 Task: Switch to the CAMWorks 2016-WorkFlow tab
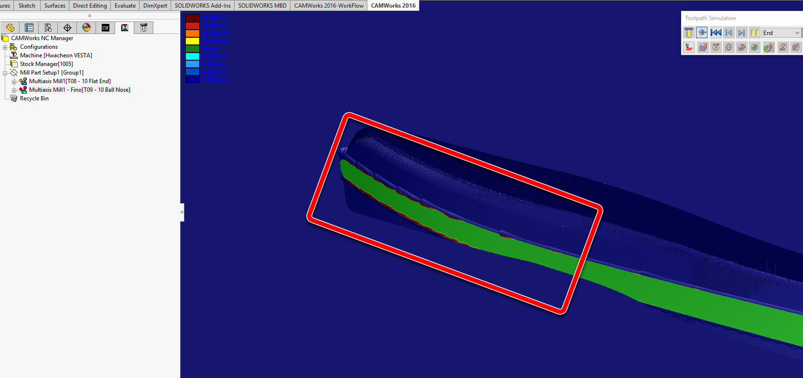coord(329,5)
